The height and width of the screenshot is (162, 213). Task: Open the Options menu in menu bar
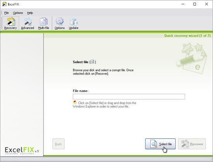click(x=18, y=13)
